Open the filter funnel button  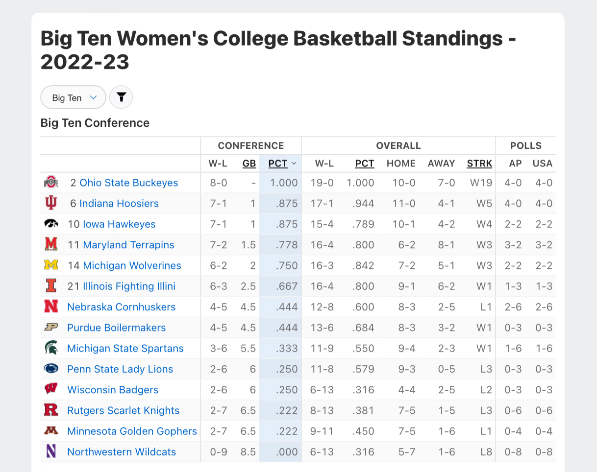point(121,97)
